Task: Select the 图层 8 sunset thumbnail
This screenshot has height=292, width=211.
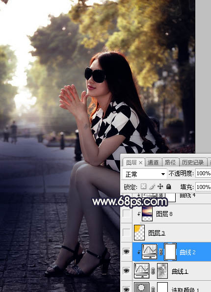Action: [147, 213]
